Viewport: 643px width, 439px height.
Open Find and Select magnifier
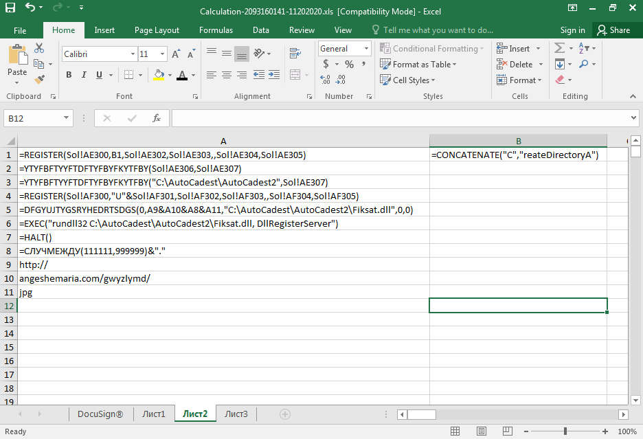[x=584, y=64]
